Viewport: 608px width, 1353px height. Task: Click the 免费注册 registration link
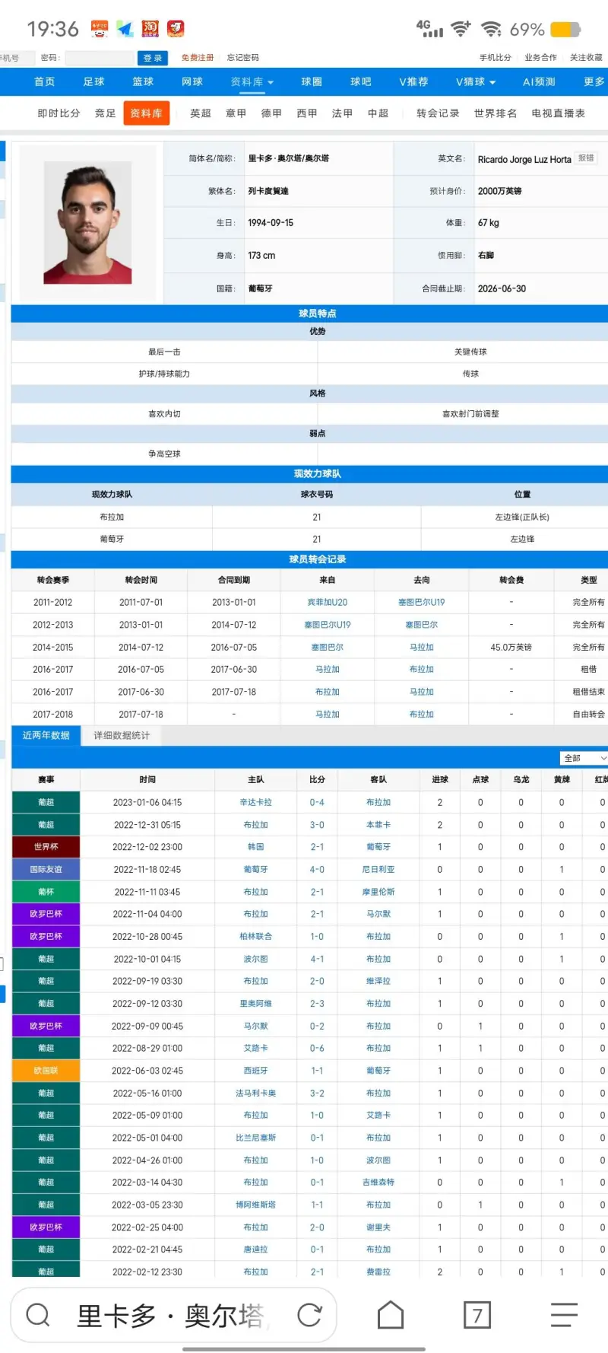[x=198, y=58]
